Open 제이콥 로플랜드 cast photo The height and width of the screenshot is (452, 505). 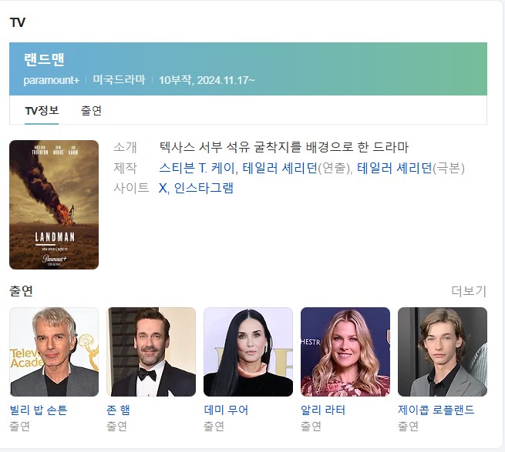point(443,352)
